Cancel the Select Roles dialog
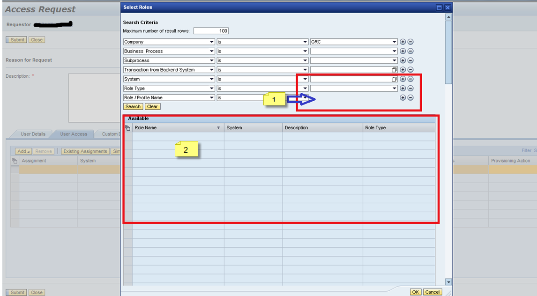This screenshot has width=537, height=296. coord(432,292)
